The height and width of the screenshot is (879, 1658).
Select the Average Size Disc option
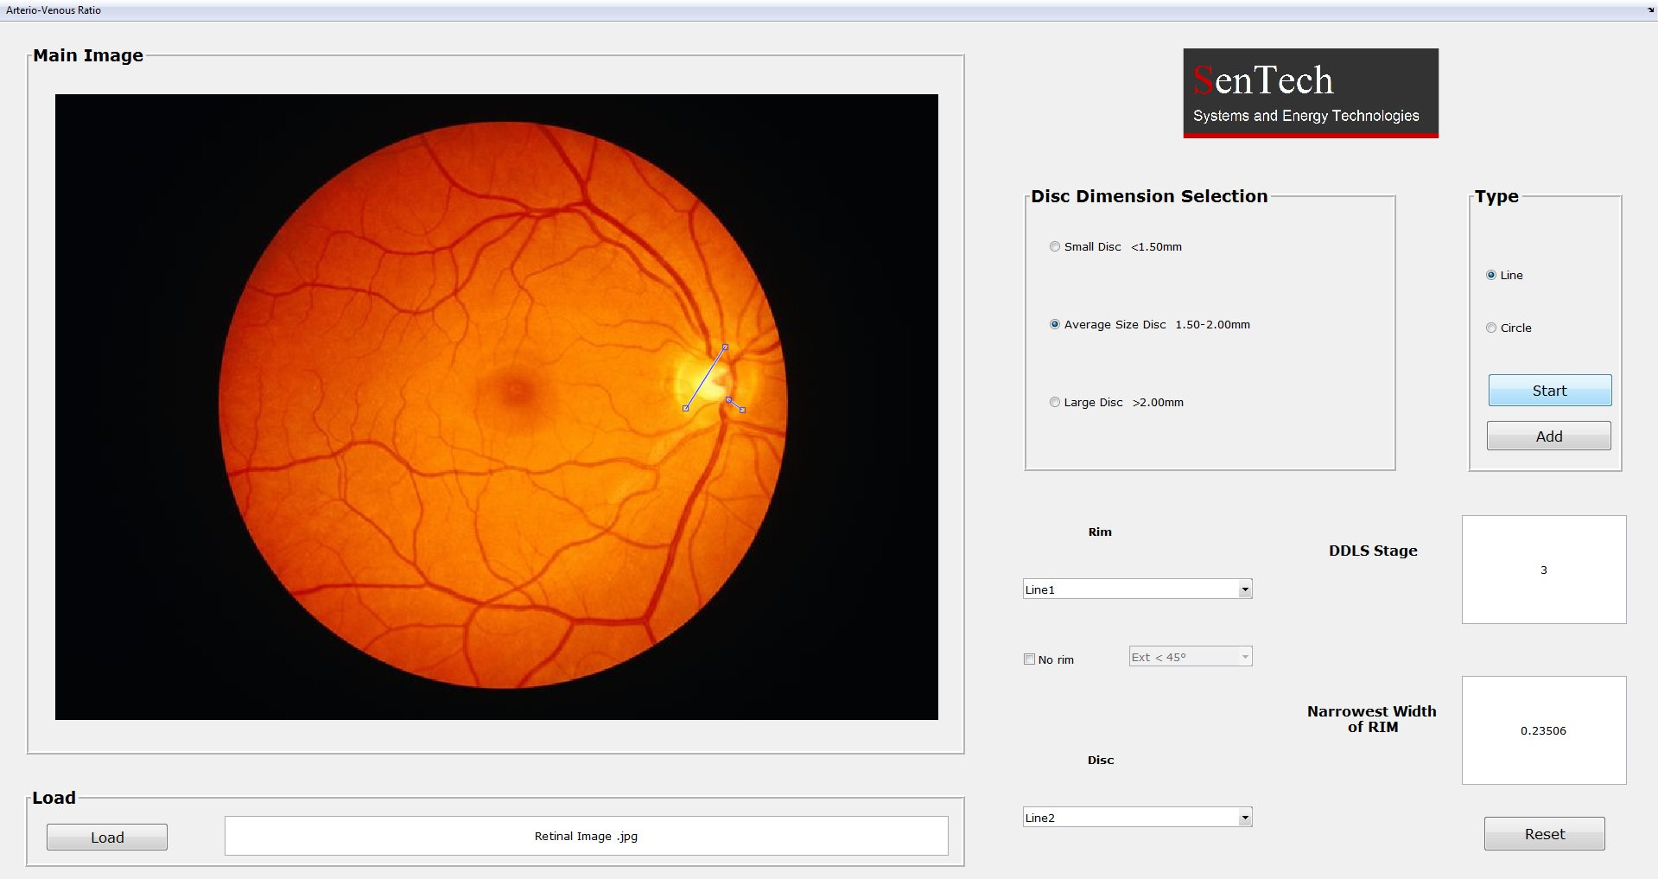tap(1054, 324)
